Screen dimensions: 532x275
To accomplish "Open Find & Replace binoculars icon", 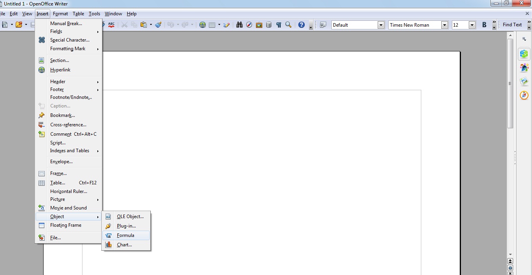I will (239, 25).
